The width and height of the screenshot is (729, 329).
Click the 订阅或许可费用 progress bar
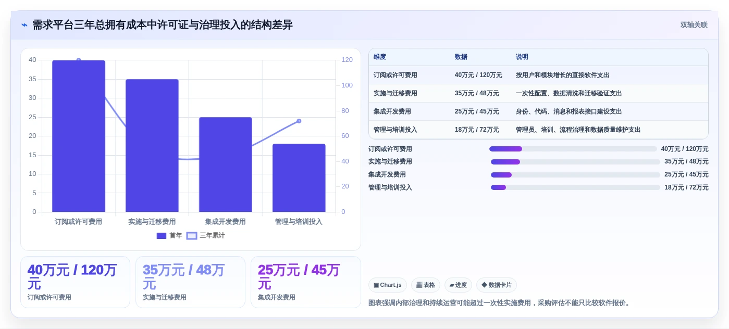573,149
